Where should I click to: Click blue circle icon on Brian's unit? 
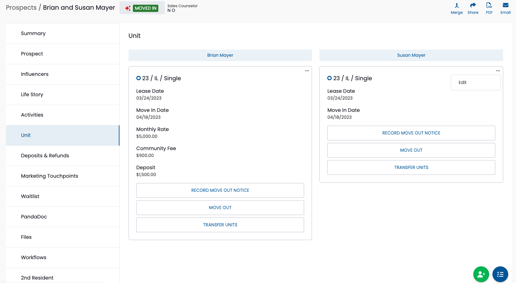click(x=139, y=78)
